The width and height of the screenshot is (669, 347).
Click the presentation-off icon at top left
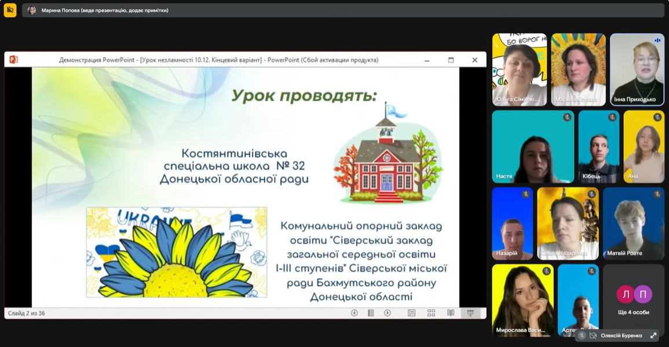(x=10, y=10)
